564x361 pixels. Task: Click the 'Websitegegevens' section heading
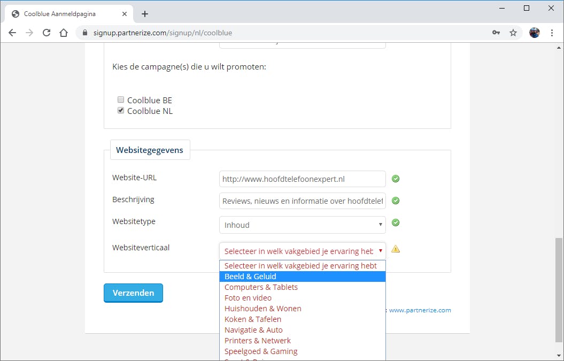[150, 150]
